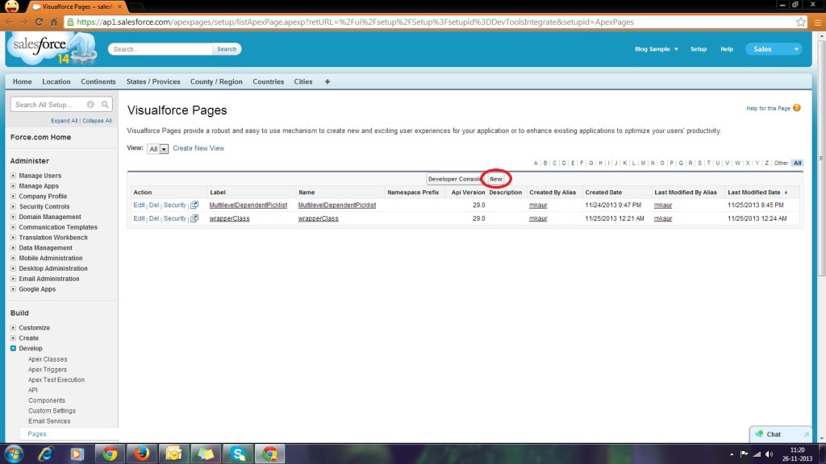Filter the list by the letter M
826x464 pixels.
point(643,163)
